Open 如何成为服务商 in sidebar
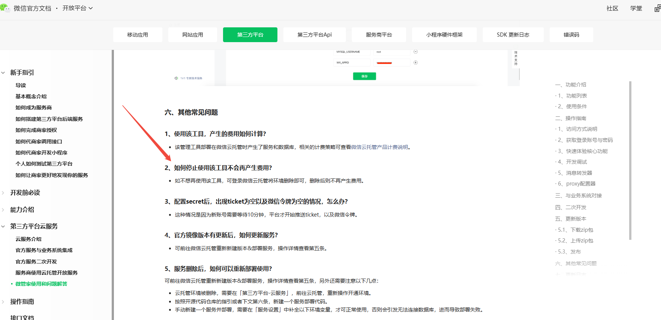The width and height of the screenshot is (661, 320). [x=34, y=108]
